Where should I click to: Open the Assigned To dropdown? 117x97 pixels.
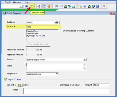tap(57, 74)
